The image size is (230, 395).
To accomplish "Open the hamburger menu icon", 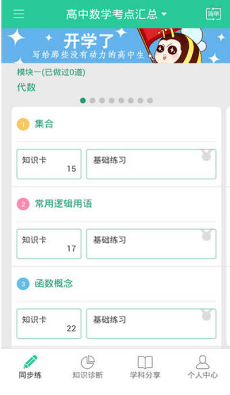I will (19, 14).
